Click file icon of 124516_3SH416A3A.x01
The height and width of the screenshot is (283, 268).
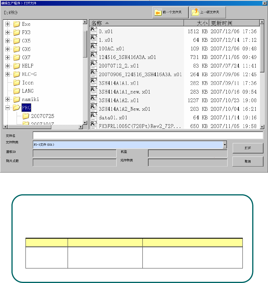pos(94,57)
